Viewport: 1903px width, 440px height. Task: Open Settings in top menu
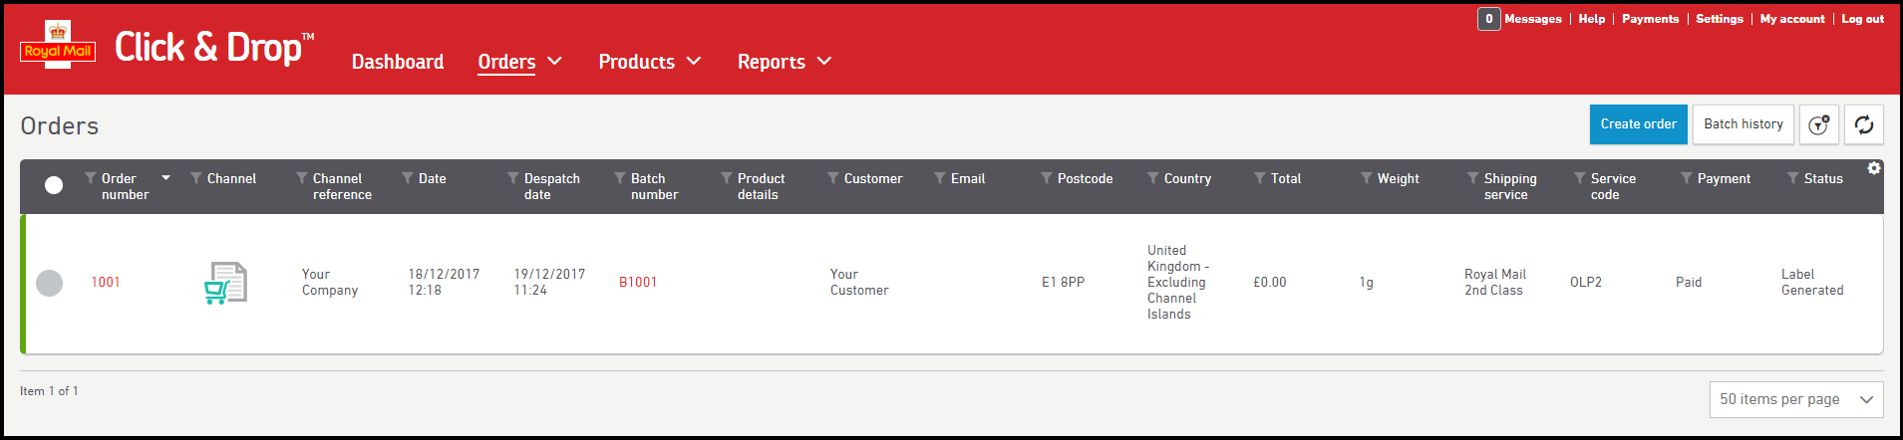click(x=1719, y=19)
